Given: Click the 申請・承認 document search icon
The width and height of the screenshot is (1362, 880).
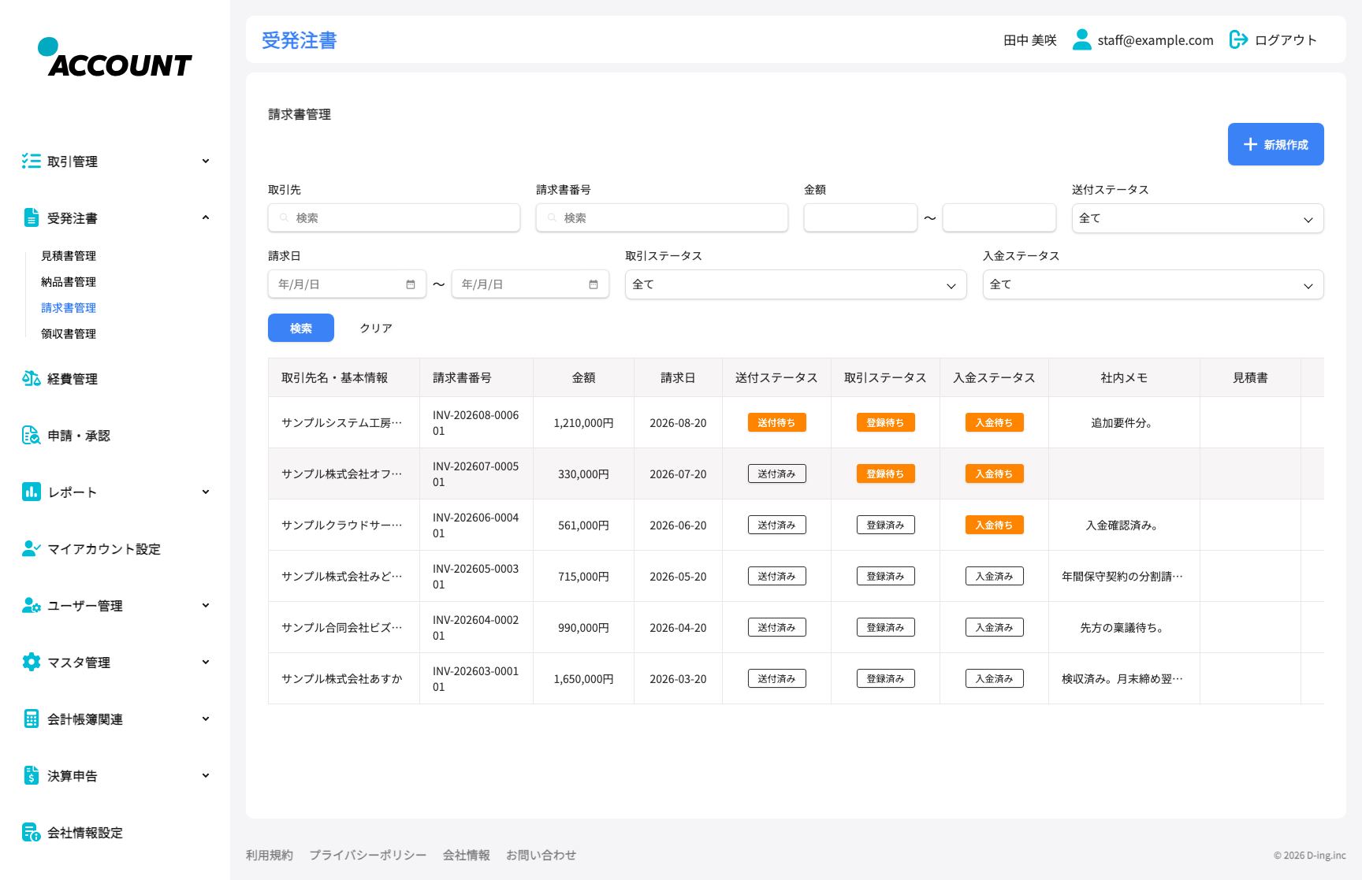Looking at the screenshot, I should [32, 436].
